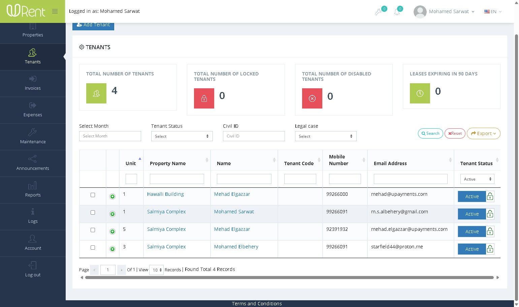Click the horizontal scrollbar below the table
The width and height of the screenshot is (519, 307).
coord(289,278)
